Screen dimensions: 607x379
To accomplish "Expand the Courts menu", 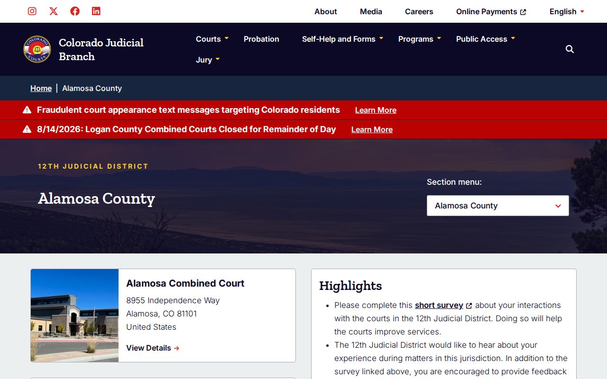I will pyautogui.click(x=212, y=39).
